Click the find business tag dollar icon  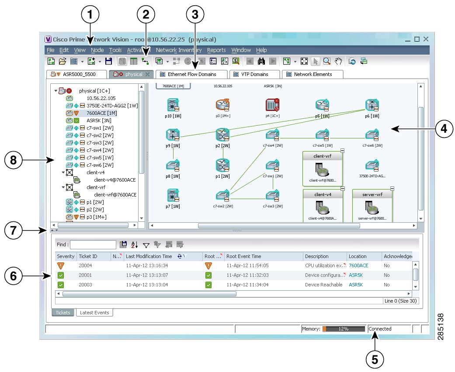point(236,61)
